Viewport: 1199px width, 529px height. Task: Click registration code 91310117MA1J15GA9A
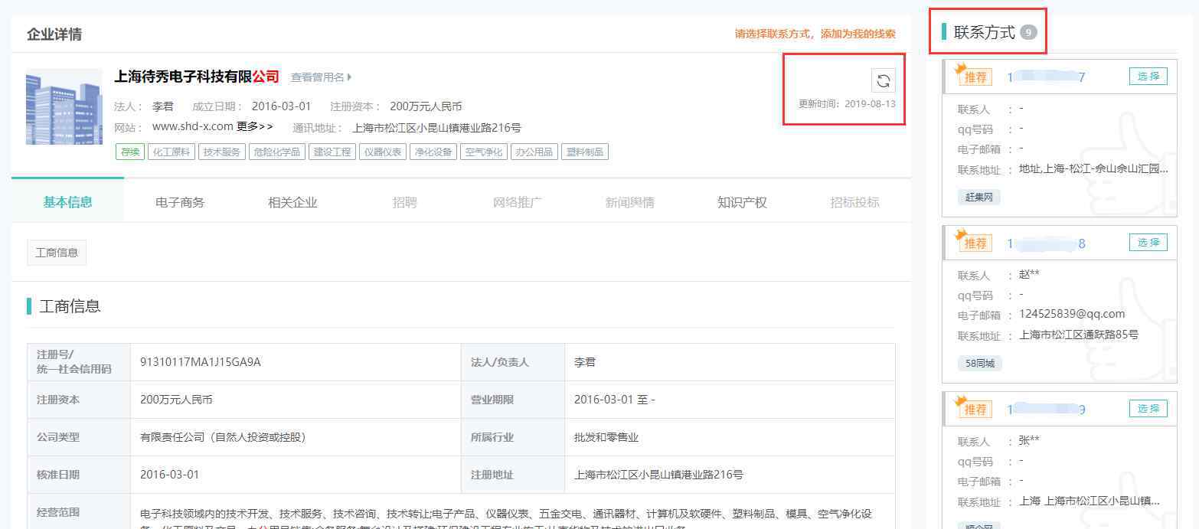[x=201, y=362]
